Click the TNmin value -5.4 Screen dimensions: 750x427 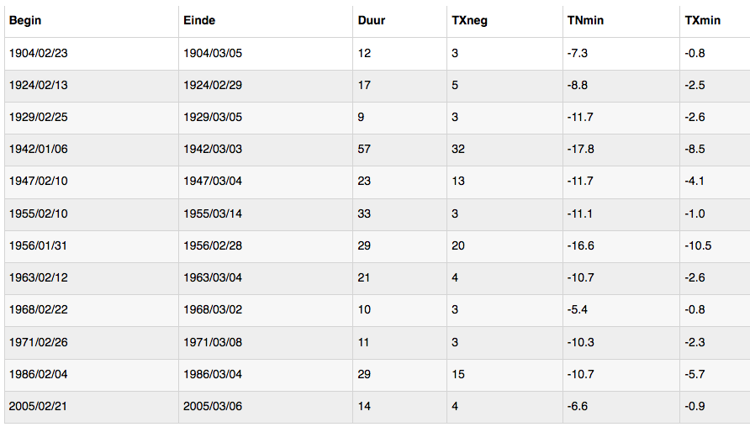tap(578, 310)
